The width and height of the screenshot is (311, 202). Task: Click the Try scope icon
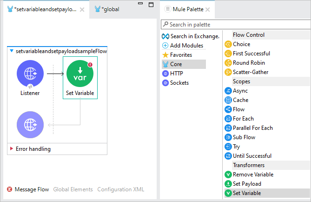pos(228,147)
